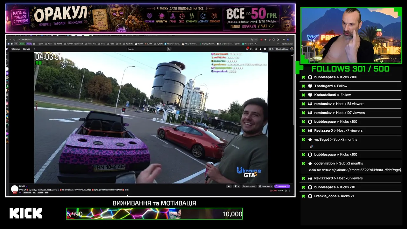Screen dimensions: 407x229
Task: Open stream more-options menu beside the share icon
Action: [x=289, y=191]
